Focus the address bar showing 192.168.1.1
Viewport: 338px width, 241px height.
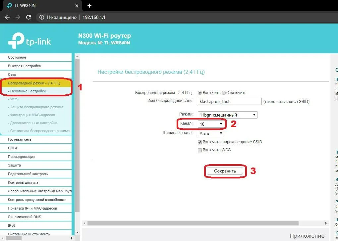tap(94, 17)
